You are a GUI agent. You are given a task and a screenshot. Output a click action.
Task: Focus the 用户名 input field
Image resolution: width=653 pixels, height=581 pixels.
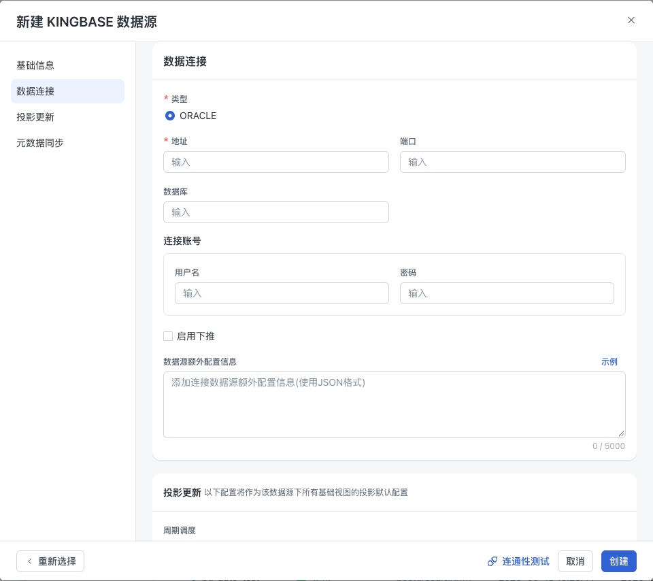(282, 293)
